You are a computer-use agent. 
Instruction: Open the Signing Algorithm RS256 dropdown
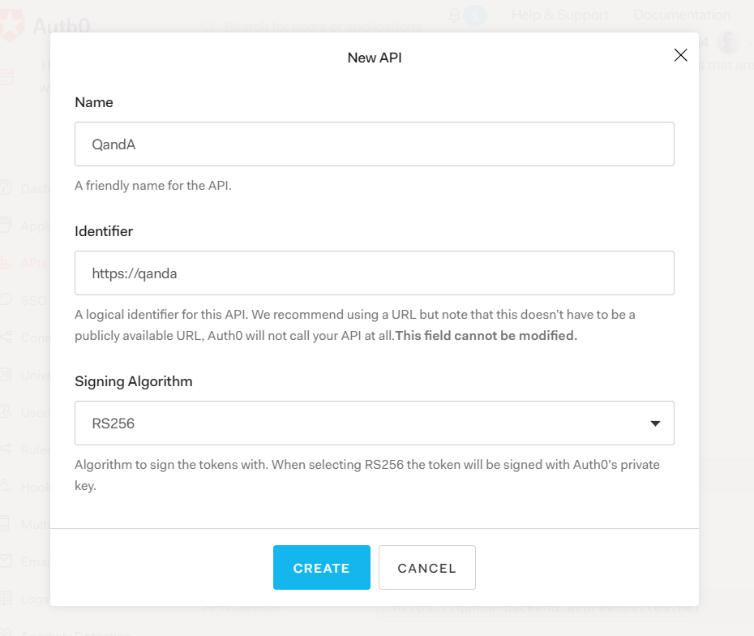(x=374, y=423)
